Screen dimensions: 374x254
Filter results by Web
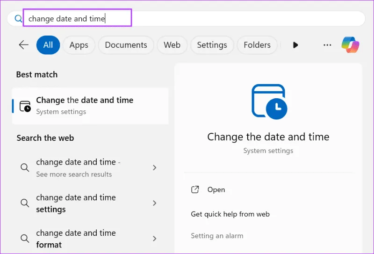click(x=172, y=45)
